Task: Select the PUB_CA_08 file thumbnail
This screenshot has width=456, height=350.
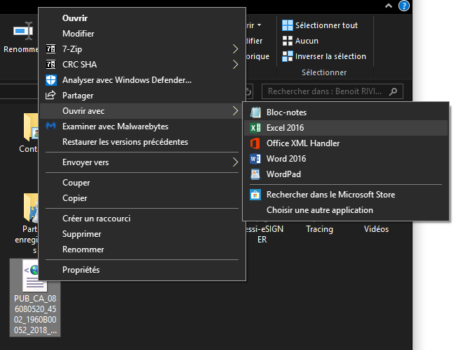Action: [x=35, y=297]
